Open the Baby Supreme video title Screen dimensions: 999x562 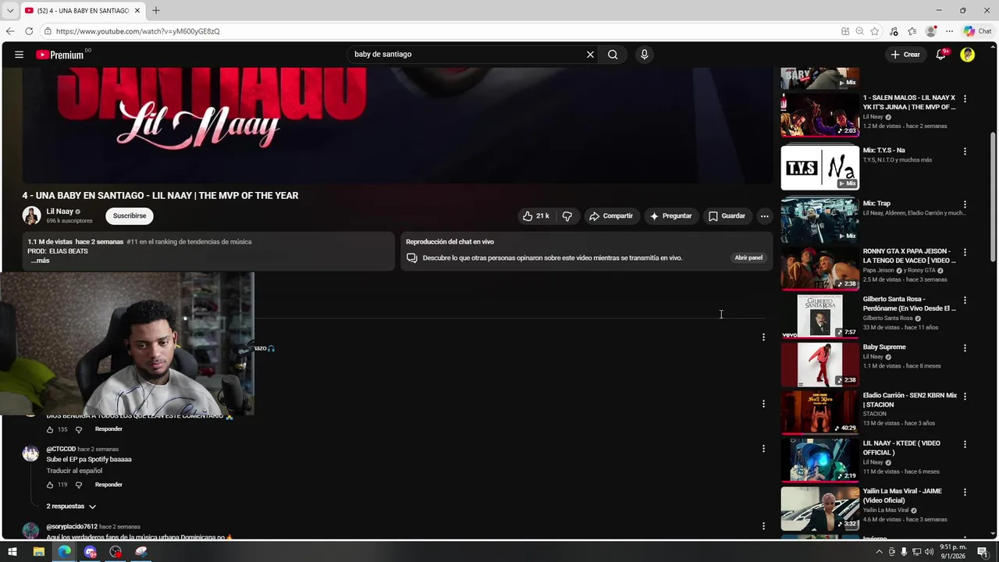tap(884, 347)
